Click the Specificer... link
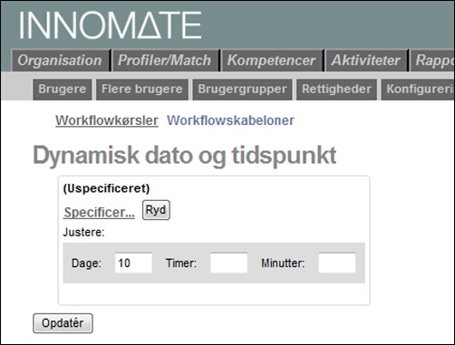The image size is (455, 345). [x=99, y=212]
